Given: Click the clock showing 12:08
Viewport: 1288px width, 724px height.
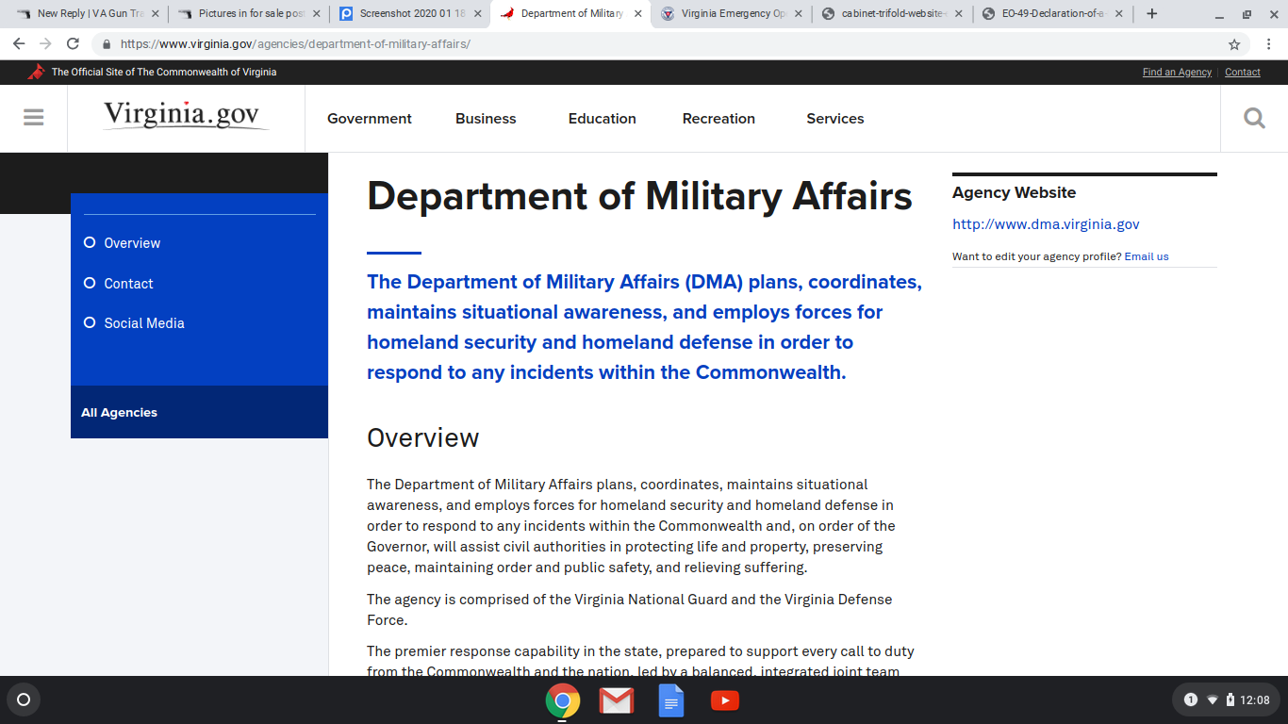Looking at the screenshot, I should click(x=1255, y=699).
